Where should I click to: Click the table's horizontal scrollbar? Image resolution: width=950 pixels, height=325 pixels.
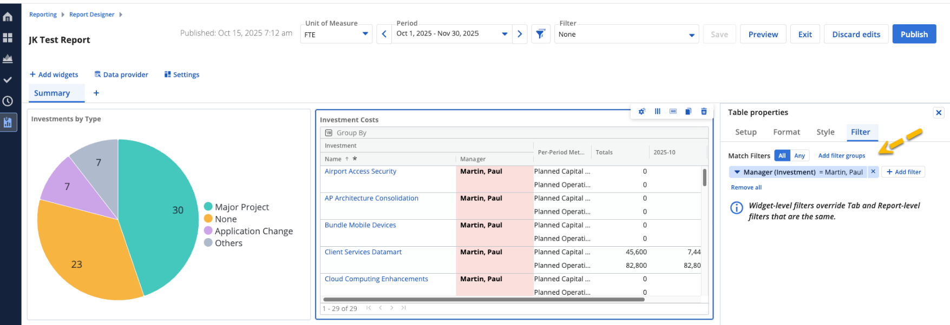(x=483, y=299)
